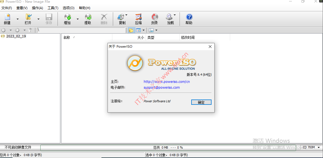The width and height of the screenshot is (323, 158).
Task: Click the 复制 (Copy) disc icon
Action: 121,17
